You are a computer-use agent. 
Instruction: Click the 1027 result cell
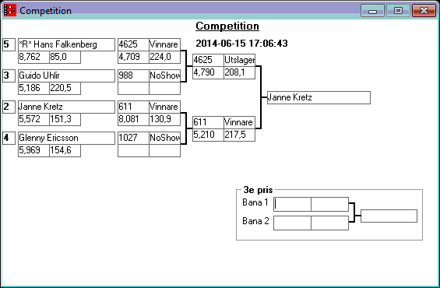click(133, 138)
